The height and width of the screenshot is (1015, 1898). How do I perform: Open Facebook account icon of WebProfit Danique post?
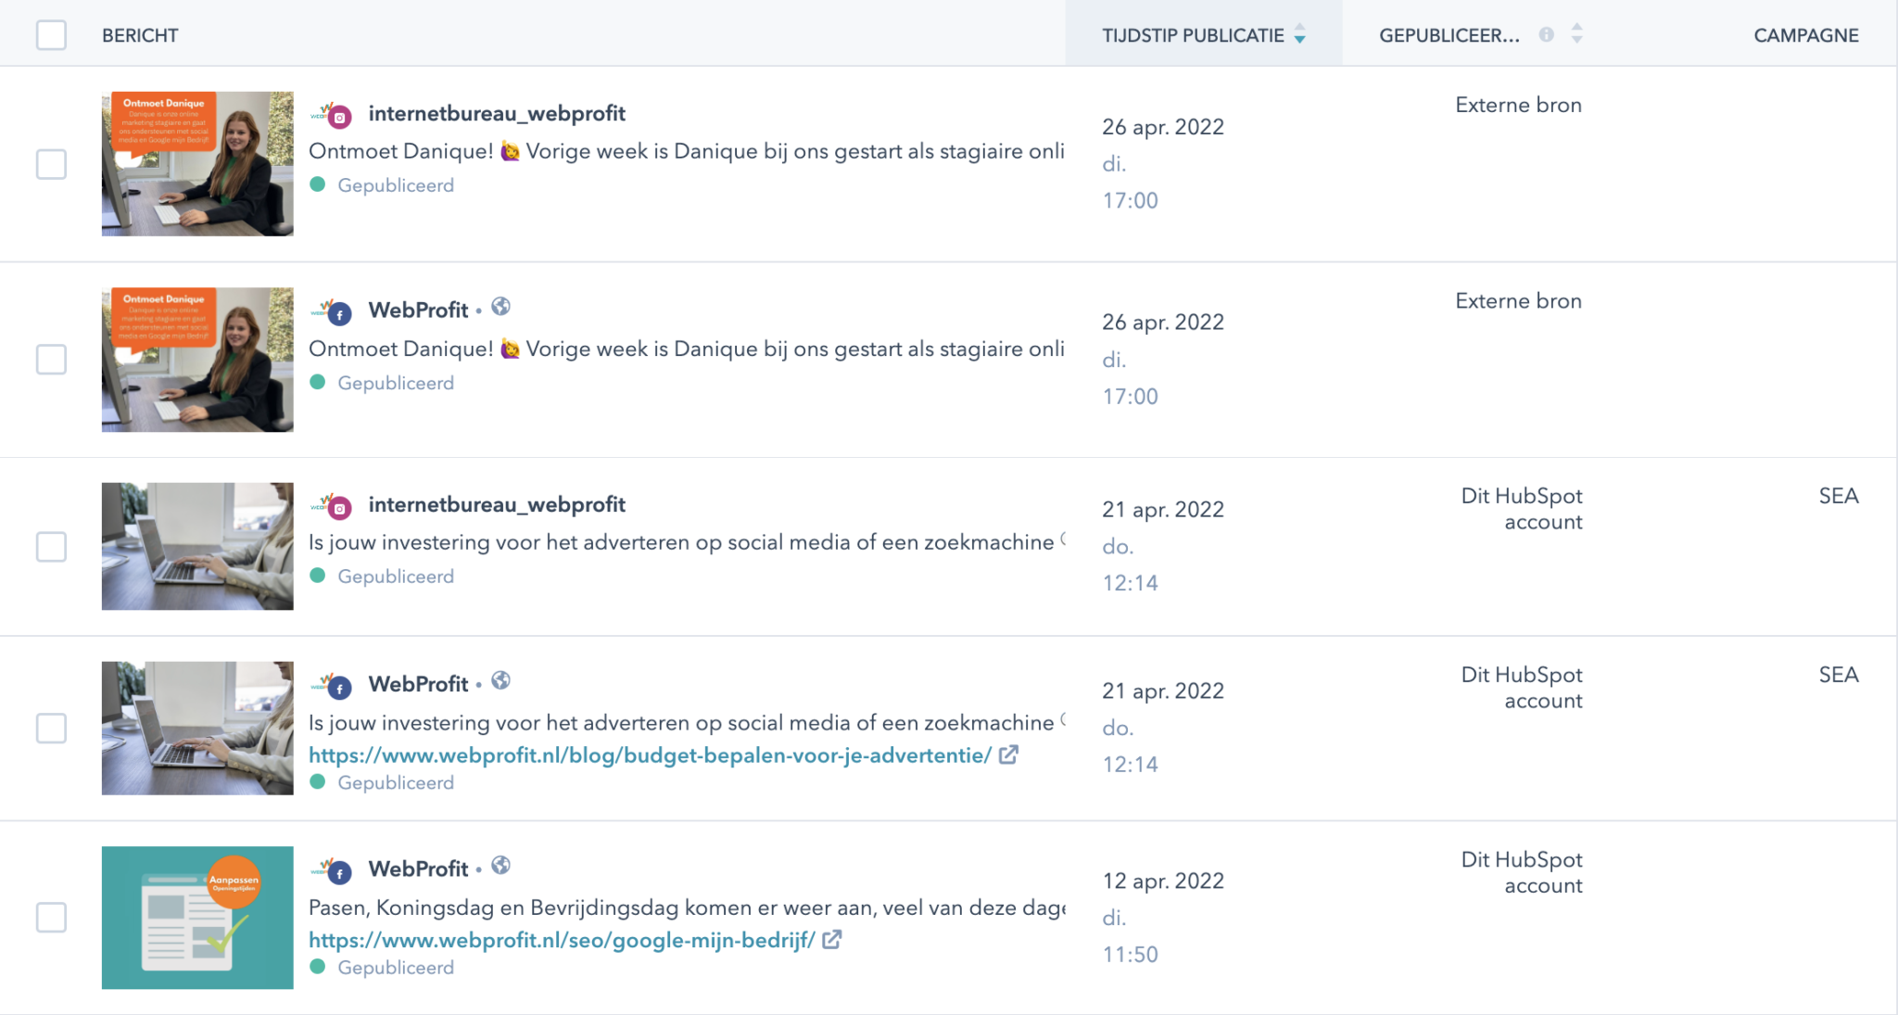pyautogui.click(x=332, y=311)
